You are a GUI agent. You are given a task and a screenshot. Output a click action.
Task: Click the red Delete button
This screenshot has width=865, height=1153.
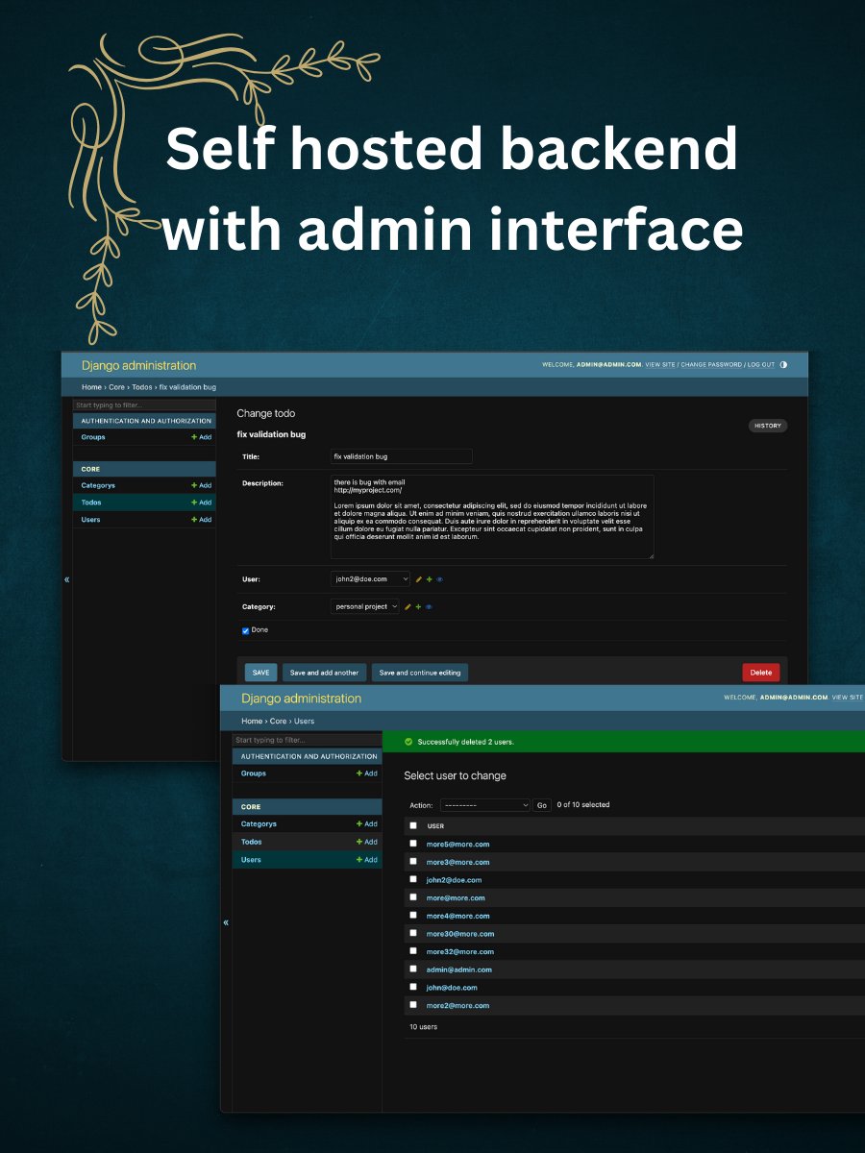click(760, 672)
